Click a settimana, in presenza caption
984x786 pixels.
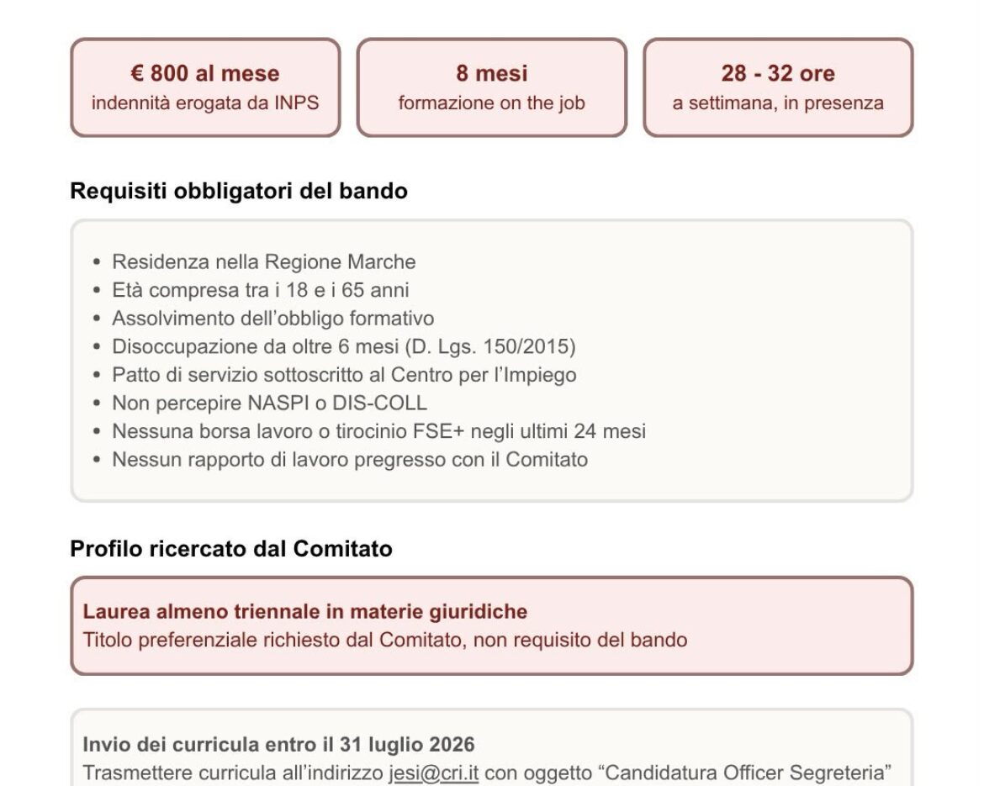click(778, 103)
